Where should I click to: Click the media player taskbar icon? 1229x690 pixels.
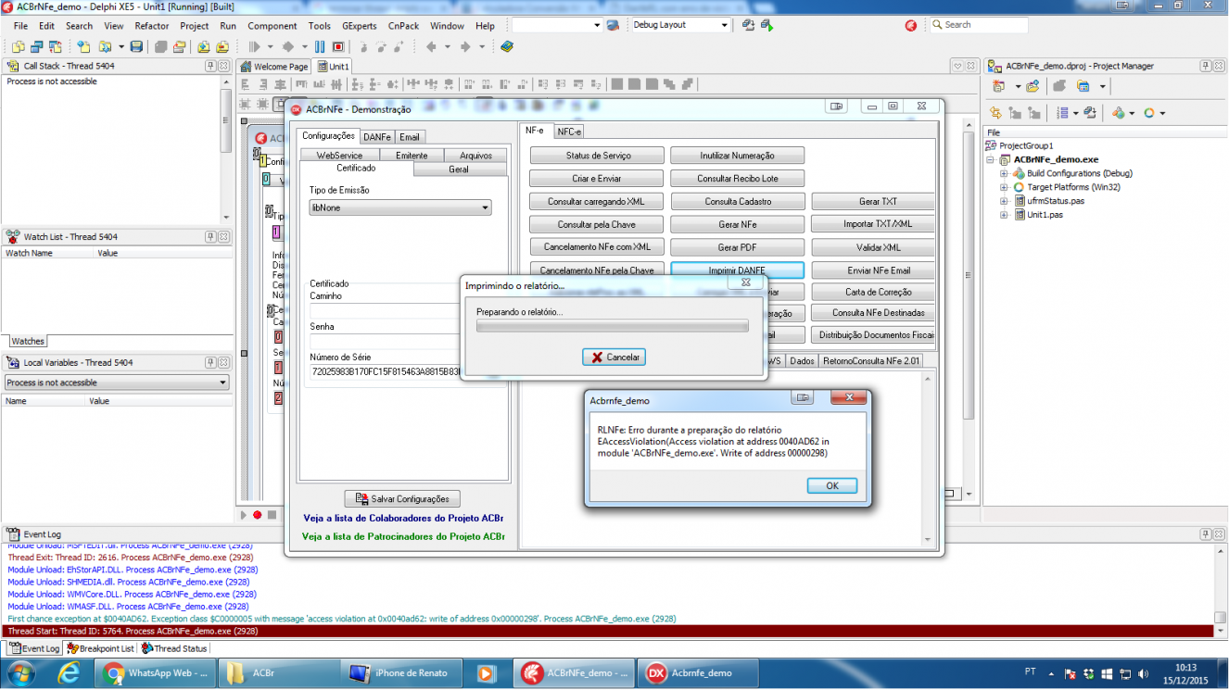(x=486, y=673)
